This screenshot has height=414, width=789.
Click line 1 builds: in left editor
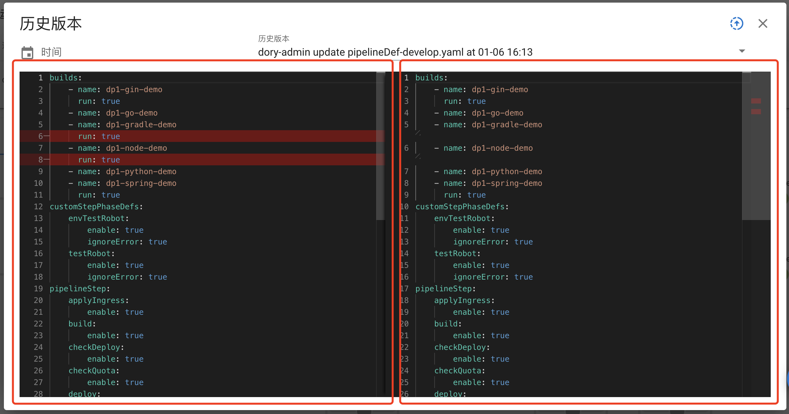coord(65,77)
